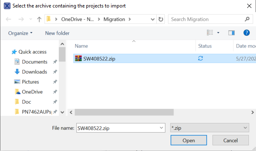Open the *.zip file type dropdown
256x151 pixels.
(x=209, y=128)
